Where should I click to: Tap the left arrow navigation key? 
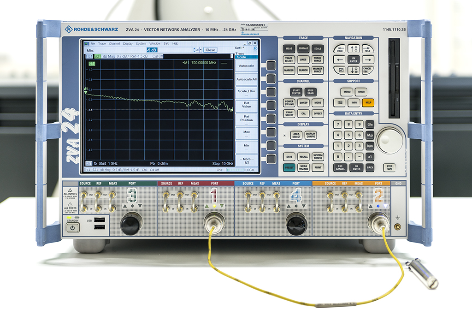click(x=340, y=59)
